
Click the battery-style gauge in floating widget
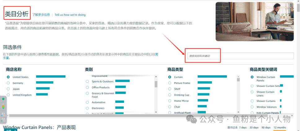point(3,107)
